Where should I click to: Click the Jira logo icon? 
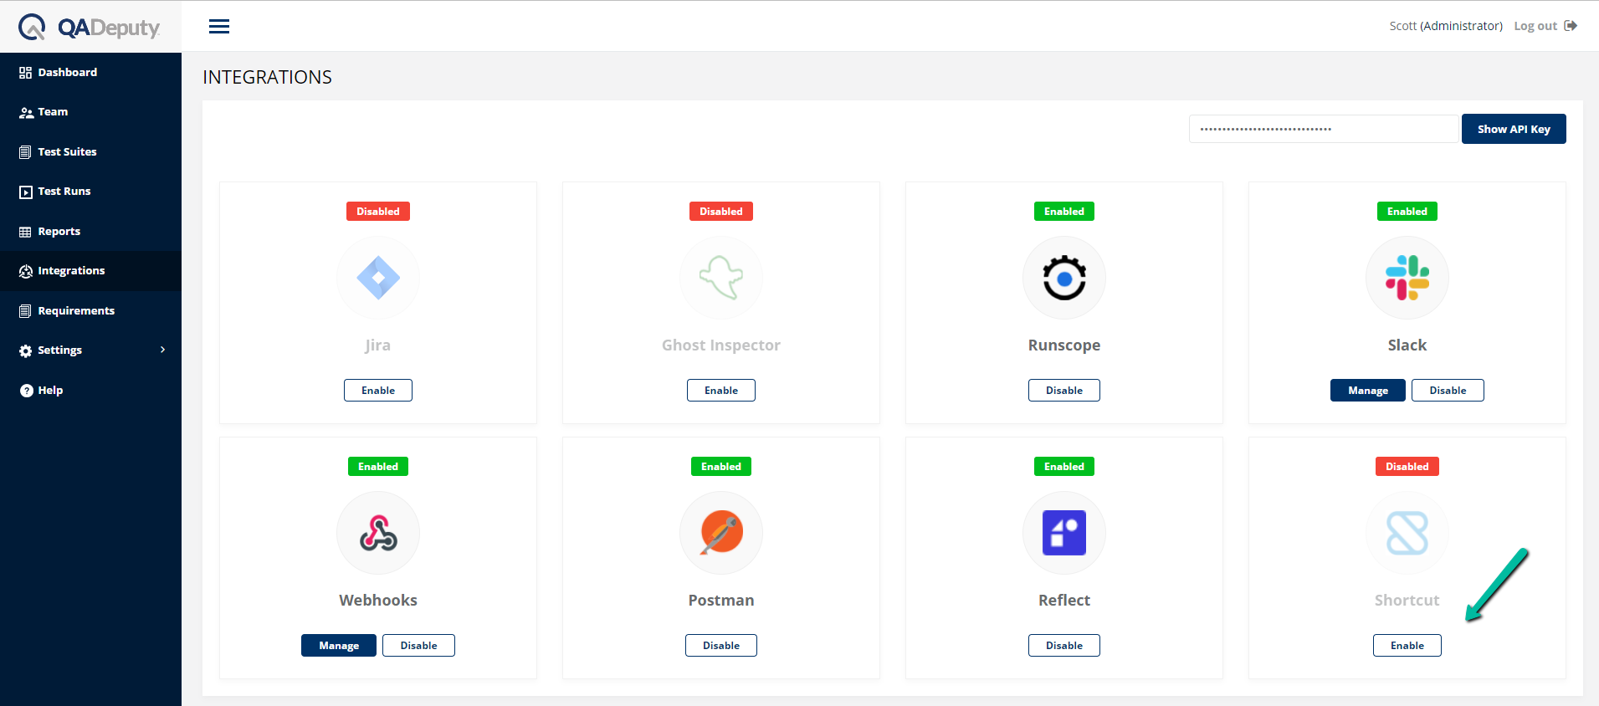(378, 278)
